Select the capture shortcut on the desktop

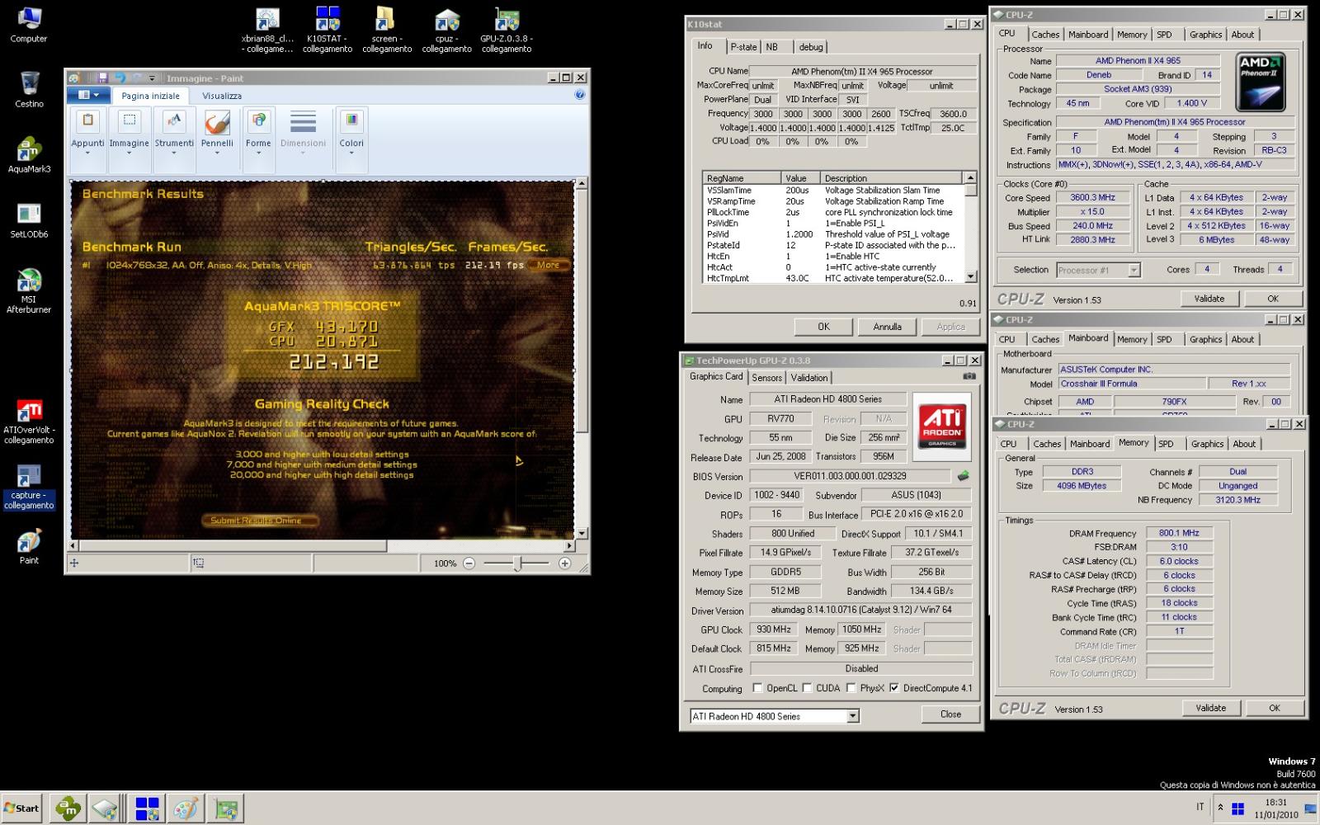tap(29, 487)
